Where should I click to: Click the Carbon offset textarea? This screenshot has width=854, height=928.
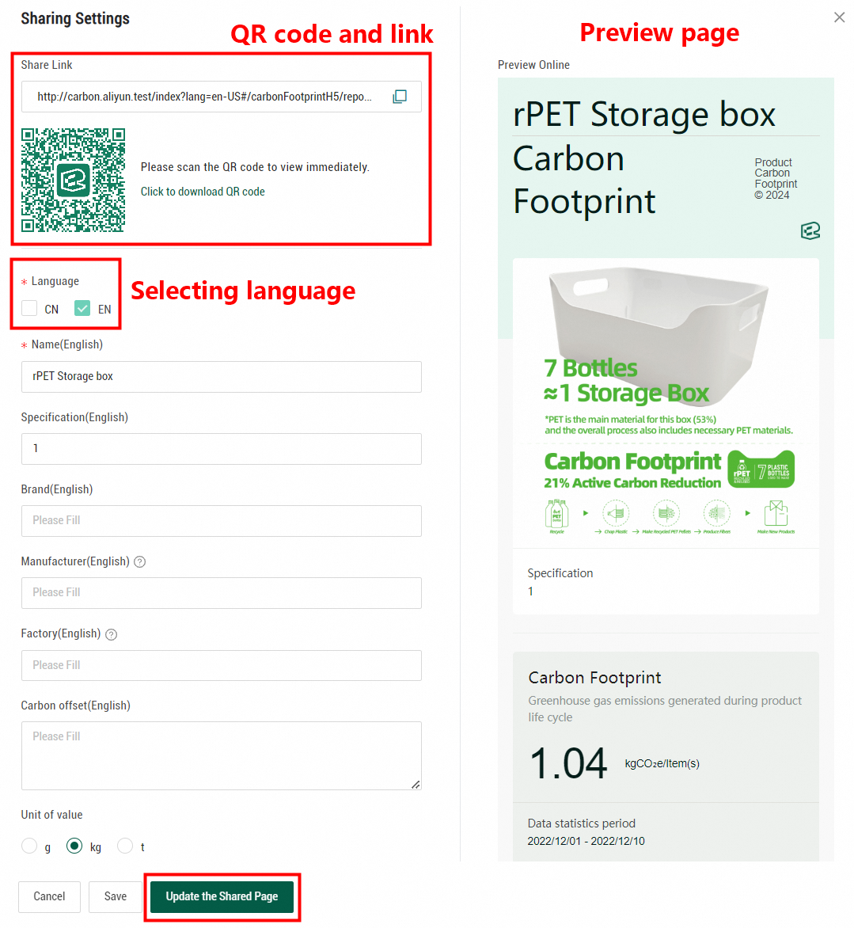coord(221,755)
